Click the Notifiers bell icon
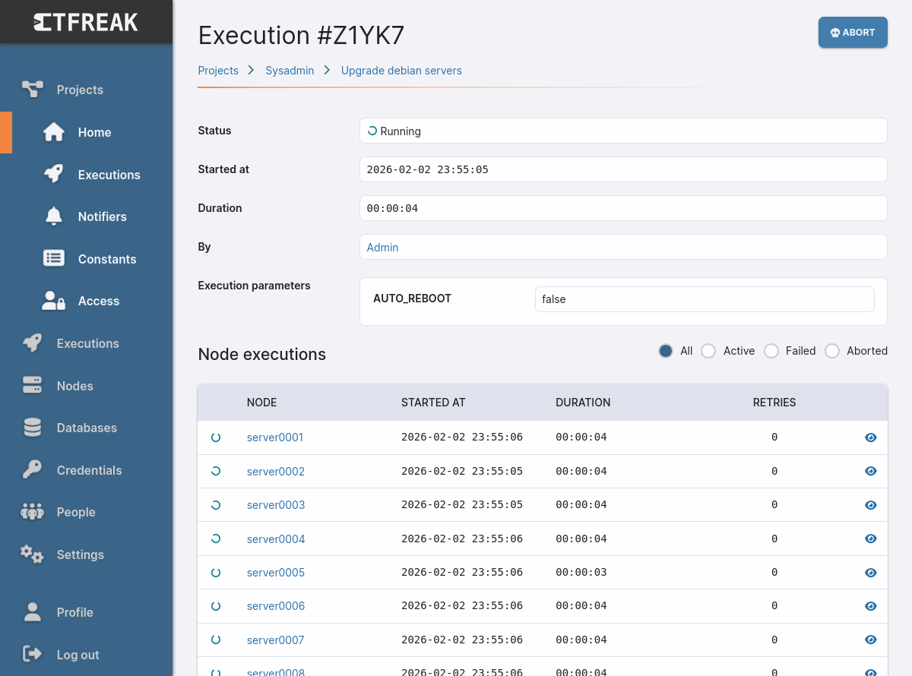912x676 pixels. [x=53, y=216]
